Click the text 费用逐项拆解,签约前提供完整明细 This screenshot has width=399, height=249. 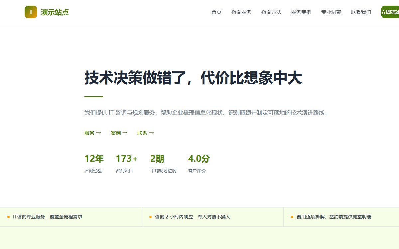[334, 217]
